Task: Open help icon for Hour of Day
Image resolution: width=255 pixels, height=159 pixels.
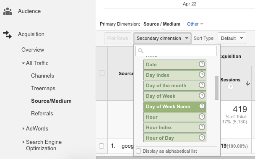Action: [202, 138]
